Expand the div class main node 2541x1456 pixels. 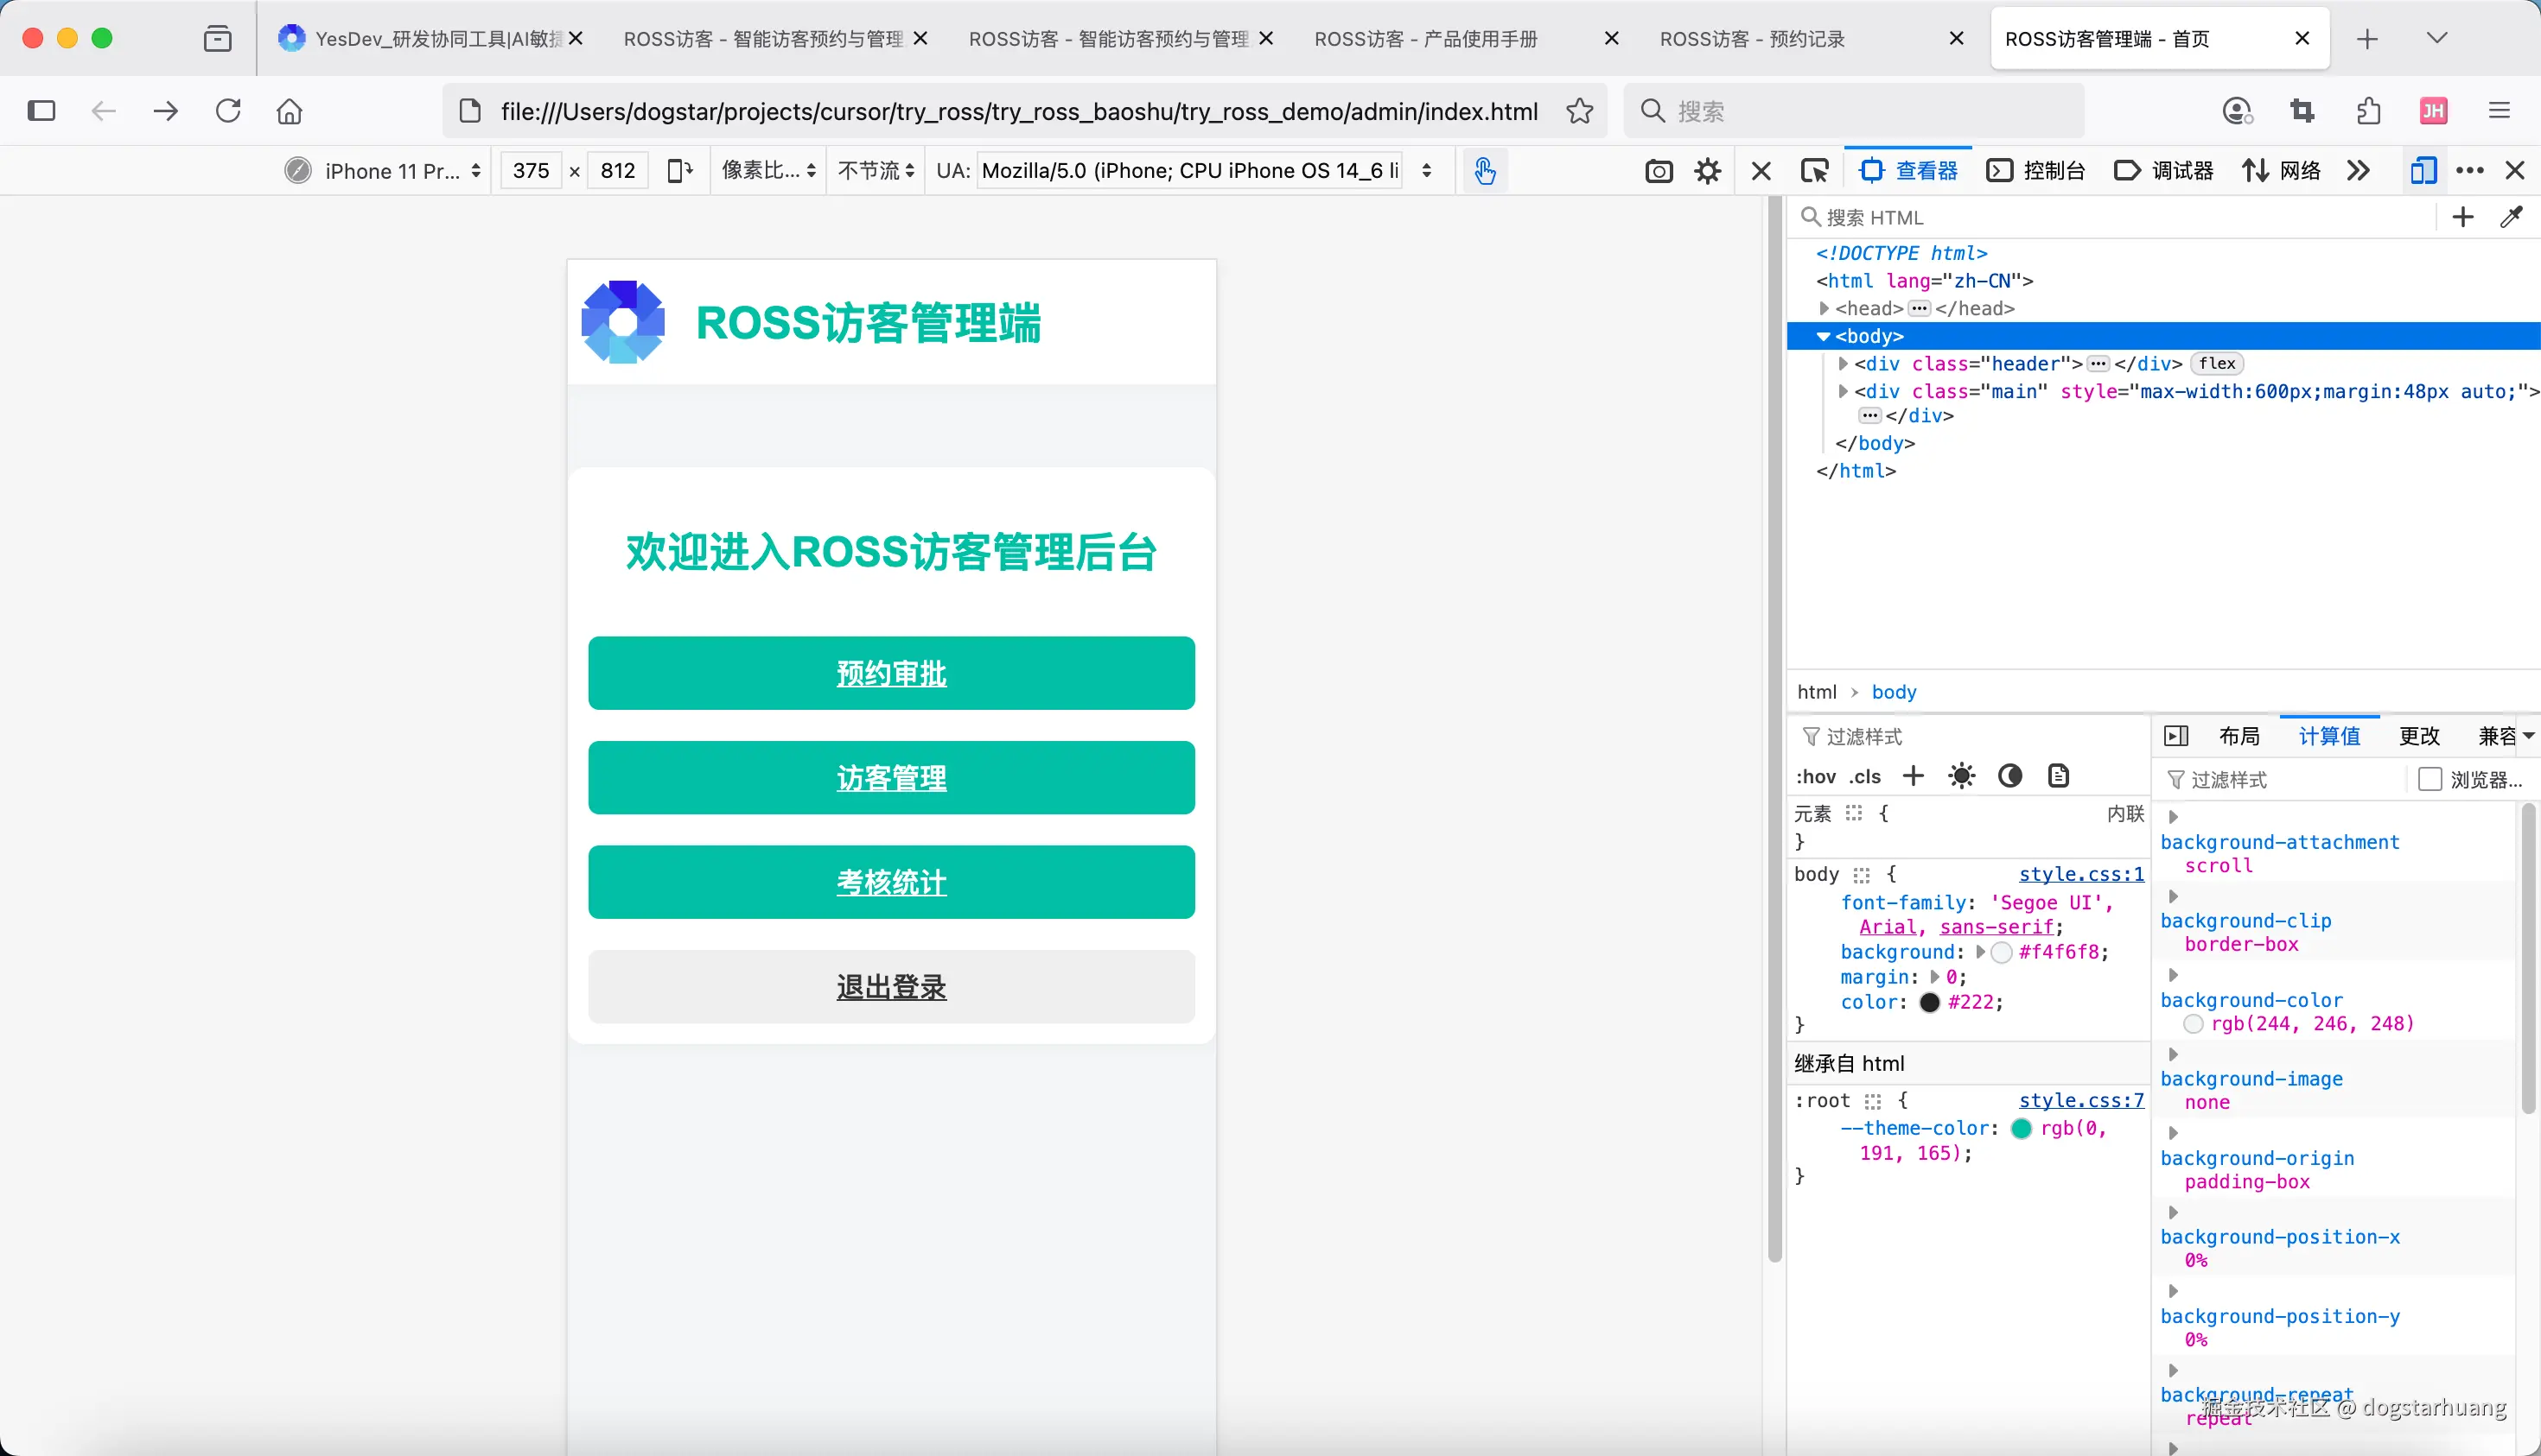1843,391
